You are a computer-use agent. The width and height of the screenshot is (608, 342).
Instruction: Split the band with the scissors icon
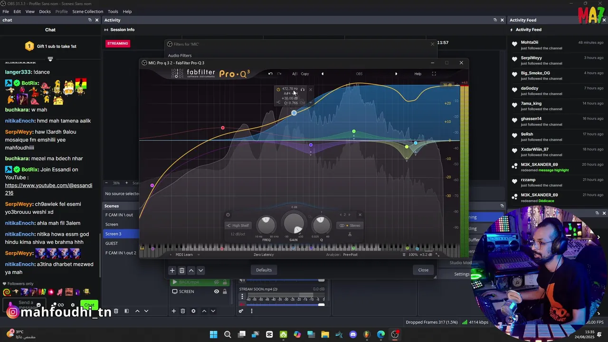350,234
